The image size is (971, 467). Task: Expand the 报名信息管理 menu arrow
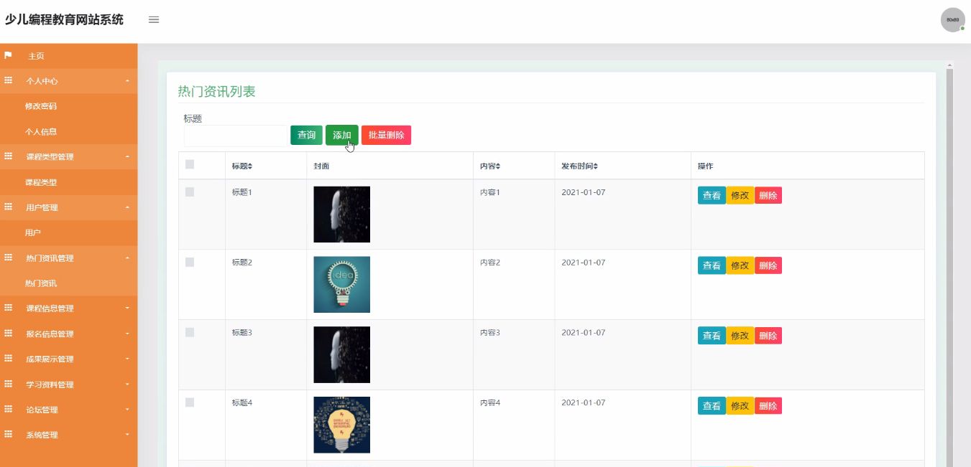(127, 334)
